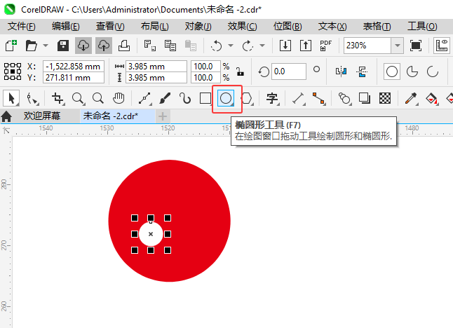Screen dimensions: 453x328
Task: Click the mirror vertically icon
Action: [x=362, y=71]
